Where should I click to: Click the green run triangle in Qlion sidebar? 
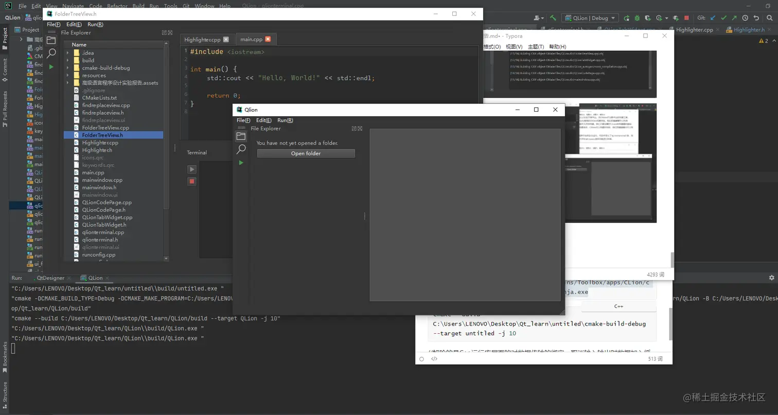click(x=240, y=163)
